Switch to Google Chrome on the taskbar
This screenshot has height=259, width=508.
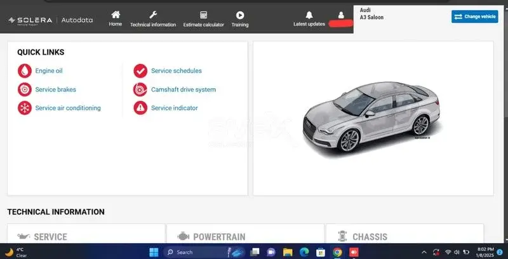(x=337, y=252)
